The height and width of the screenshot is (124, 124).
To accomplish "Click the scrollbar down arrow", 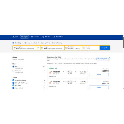I will pyautogui.click(x=123, y=88).
